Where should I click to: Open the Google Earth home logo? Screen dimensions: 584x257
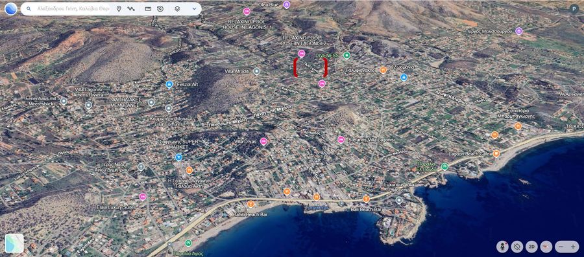[x=11, y=8]
